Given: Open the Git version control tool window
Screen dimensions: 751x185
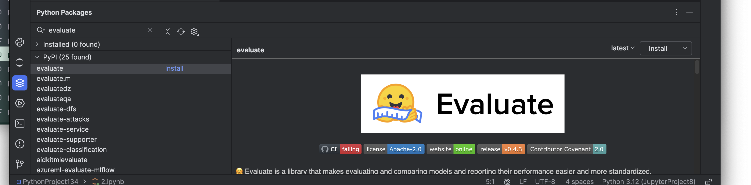Looking at the screenshot, I should pos(20,164).
